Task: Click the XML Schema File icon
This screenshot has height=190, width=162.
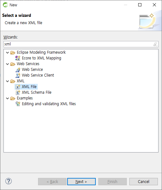Action: click(18, 92)
